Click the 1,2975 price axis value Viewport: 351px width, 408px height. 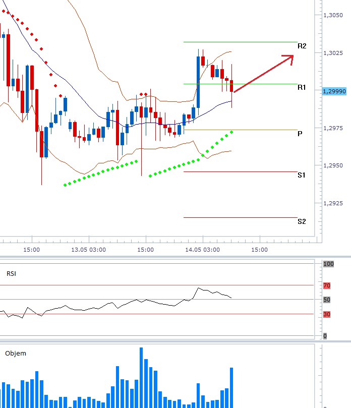point(333,128)
